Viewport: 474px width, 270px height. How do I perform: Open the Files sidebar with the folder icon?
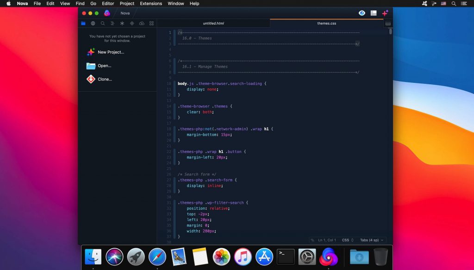[x=83, y=23]
